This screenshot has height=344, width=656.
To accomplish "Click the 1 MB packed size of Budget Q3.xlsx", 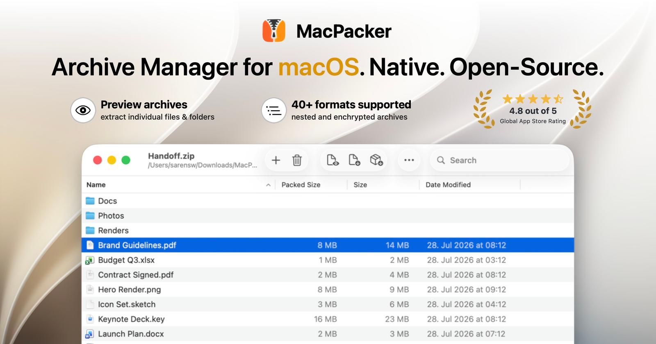I will coord(328,260).
